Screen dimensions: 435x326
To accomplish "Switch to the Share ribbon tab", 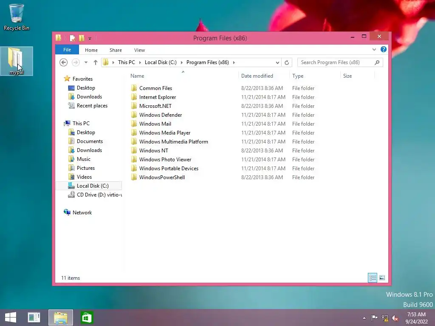I will pos(116,50).
